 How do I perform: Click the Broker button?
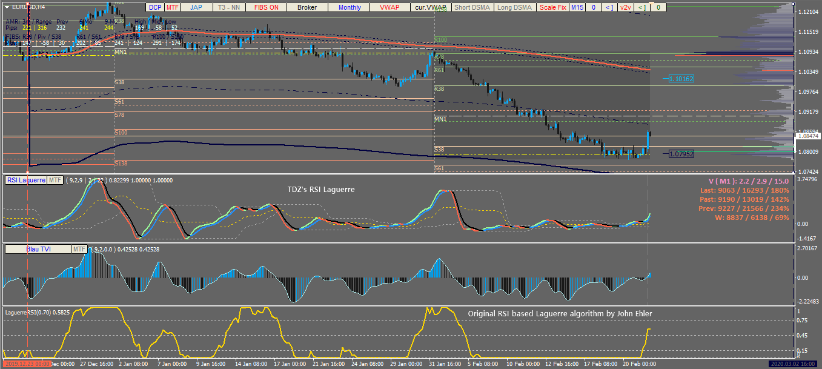(x=308, y=7)
